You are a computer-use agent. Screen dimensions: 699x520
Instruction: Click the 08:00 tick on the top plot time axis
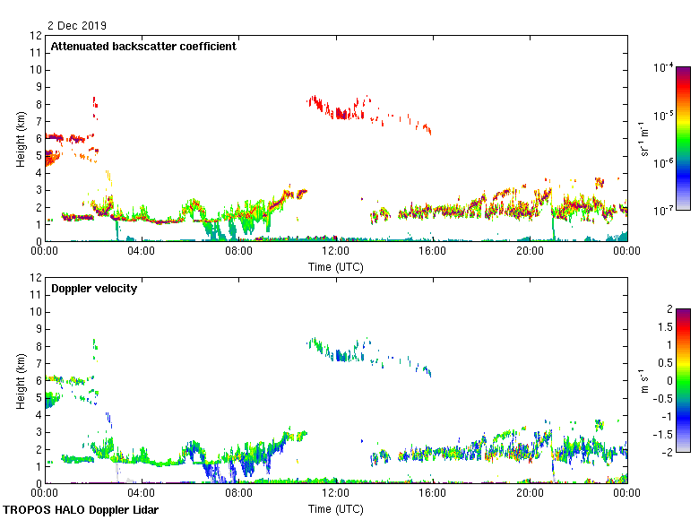[238, 252]
